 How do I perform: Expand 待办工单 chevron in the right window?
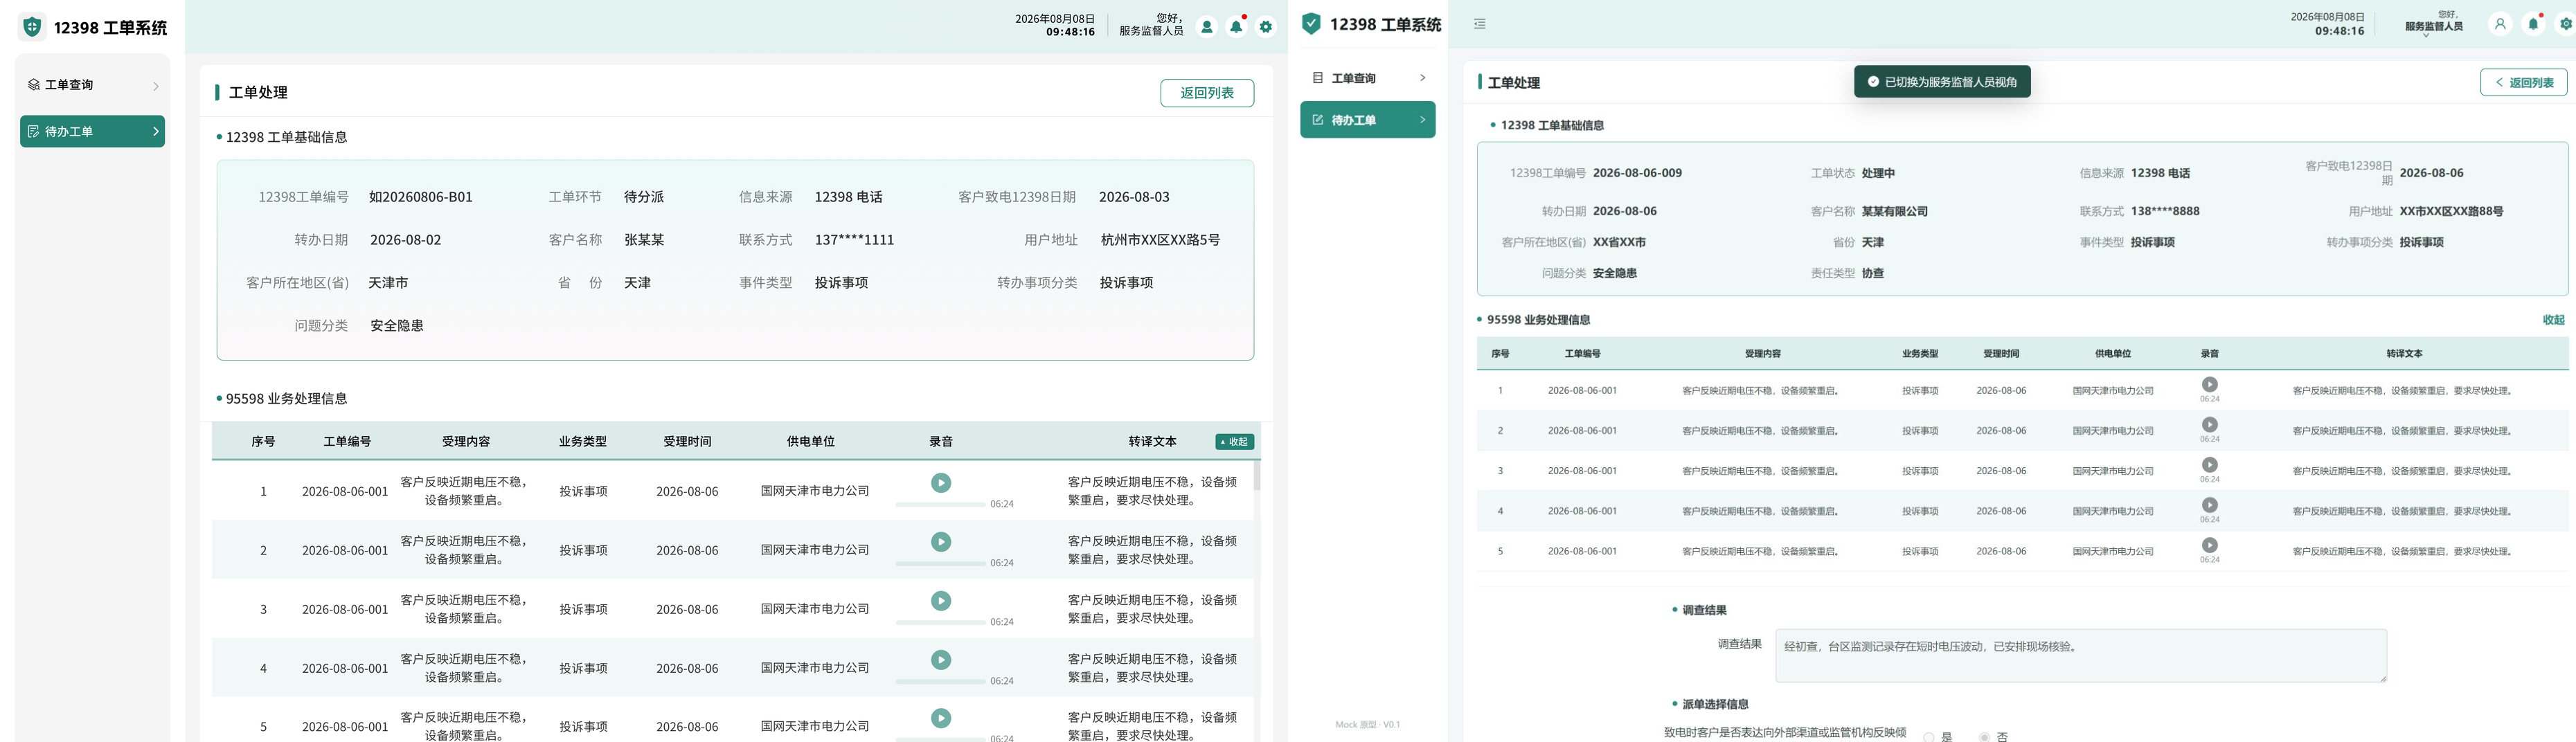coord(1423,120)
